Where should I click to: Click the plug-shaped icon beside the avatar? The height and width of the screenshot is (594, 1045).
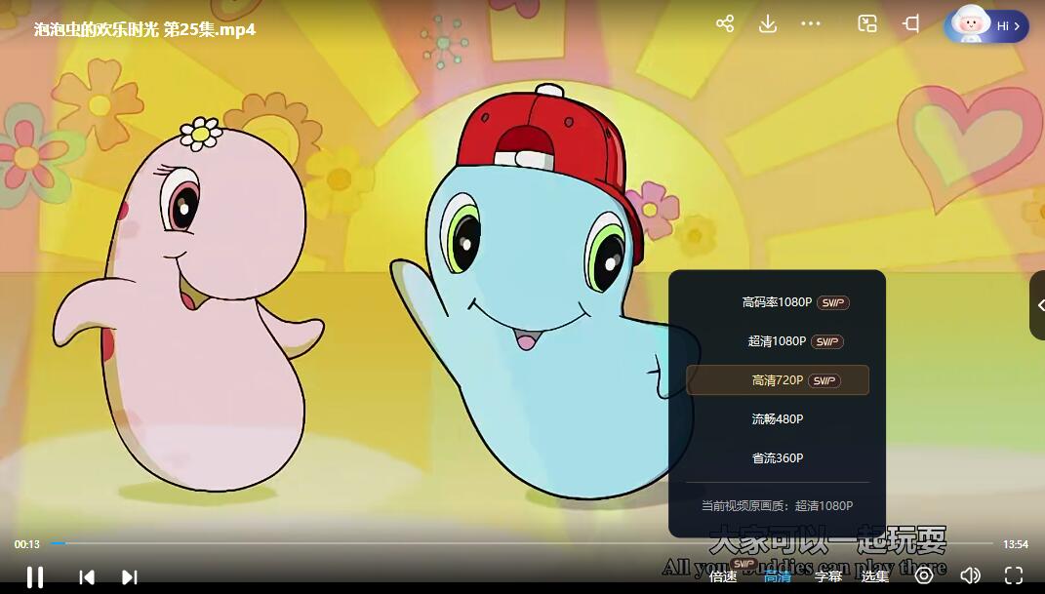point(911,24)
